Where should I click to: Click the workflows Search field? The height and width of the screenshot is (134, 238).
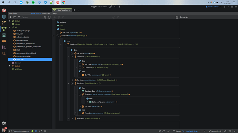click(32, 18)
